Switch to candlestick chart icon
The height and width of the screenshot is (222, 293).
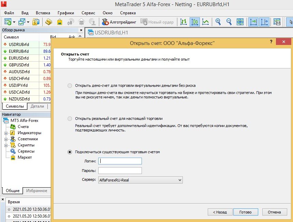(195, 22)
